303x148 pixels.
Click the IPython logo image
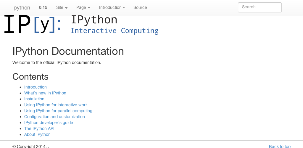(x=81, y=25)
